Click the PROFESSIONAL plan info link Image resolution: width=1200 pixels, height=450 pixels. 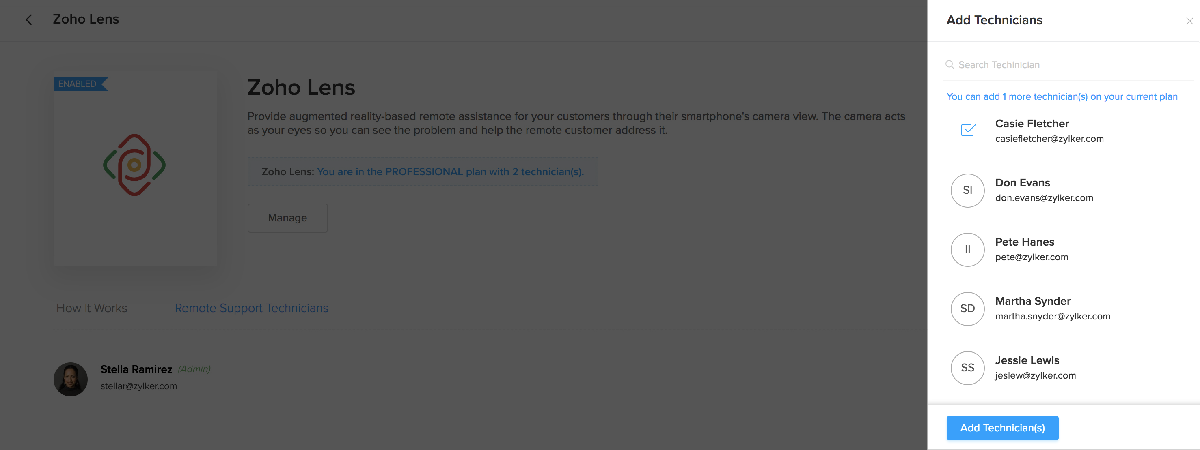(x=450, y=172)
